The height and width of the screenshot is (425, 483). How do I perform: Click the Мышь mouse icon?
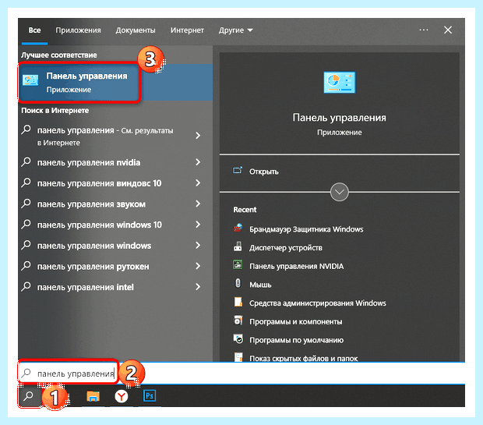(238, 283)
